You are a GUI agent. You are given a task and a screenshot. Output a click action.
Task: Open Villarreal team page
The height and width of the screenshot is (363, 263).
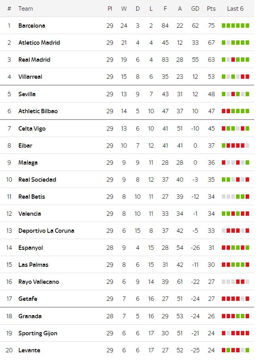pyautogui.click(x=30, y=77)
